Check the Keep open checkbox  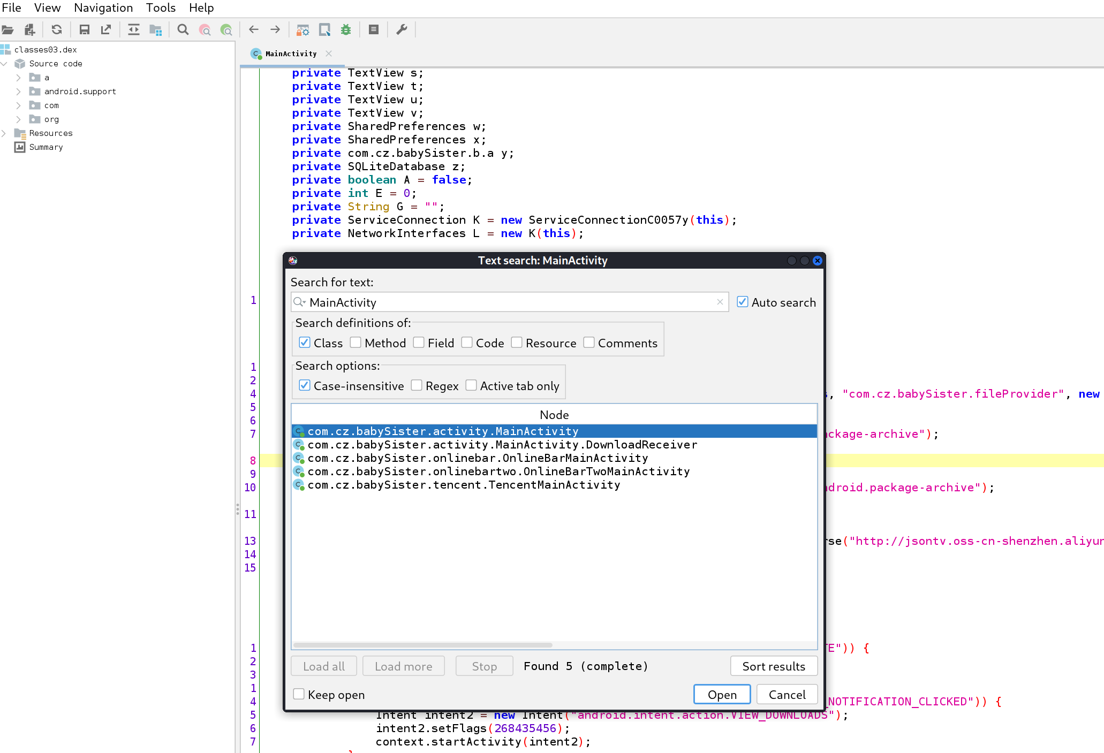pos(299,694)
